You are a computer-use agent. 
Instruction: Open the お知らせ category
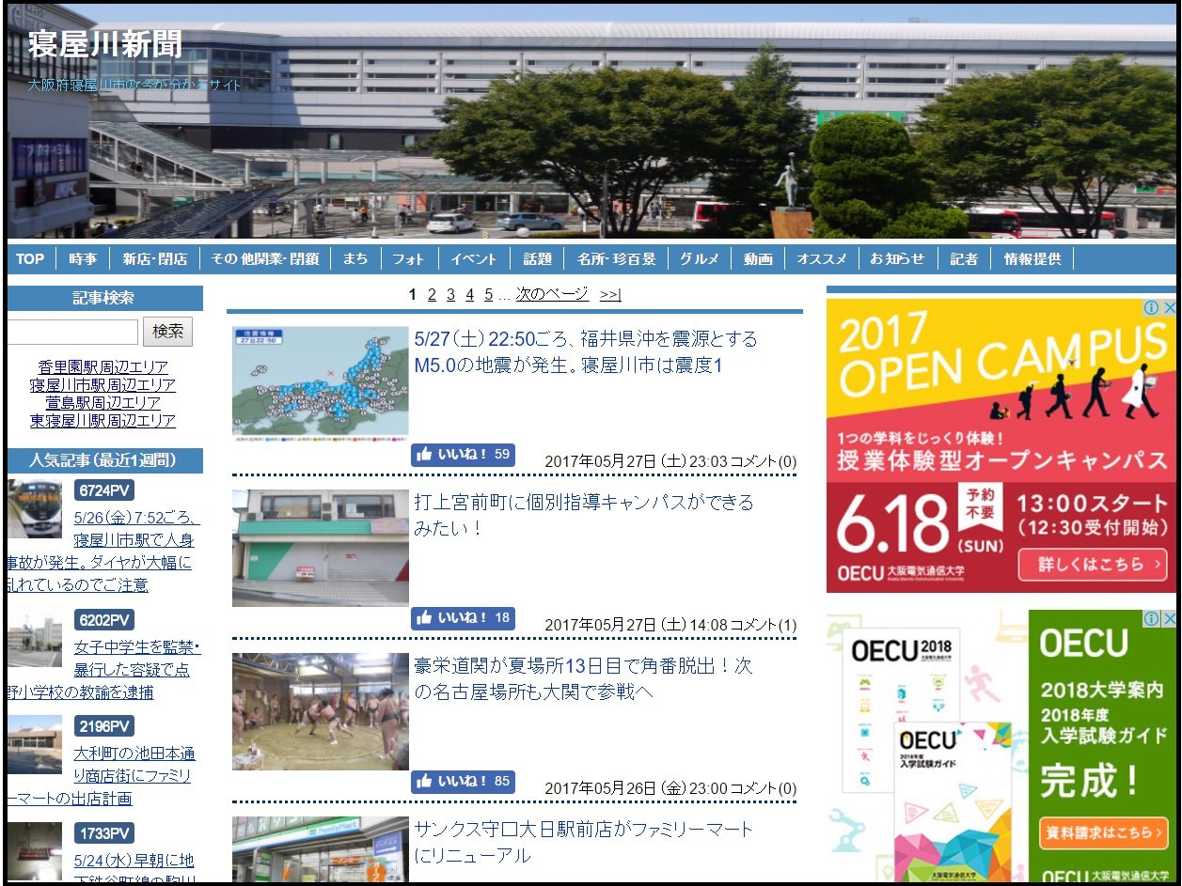tap(897, 259)
